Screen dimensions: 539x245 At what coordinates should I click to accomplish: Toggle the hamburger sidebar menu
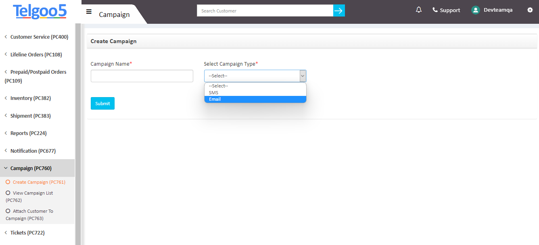click(89, 11)
